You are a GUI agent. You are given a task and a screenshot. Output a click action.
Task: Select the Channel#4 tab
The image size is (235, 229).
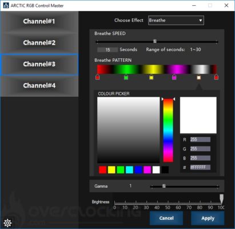click(x=39, y=85)
